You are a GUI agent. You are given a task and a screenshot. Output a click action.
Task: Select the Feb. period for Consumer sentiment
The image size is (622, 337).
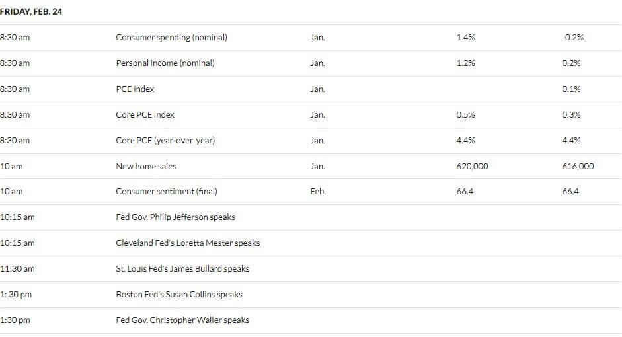click(318, 191)
